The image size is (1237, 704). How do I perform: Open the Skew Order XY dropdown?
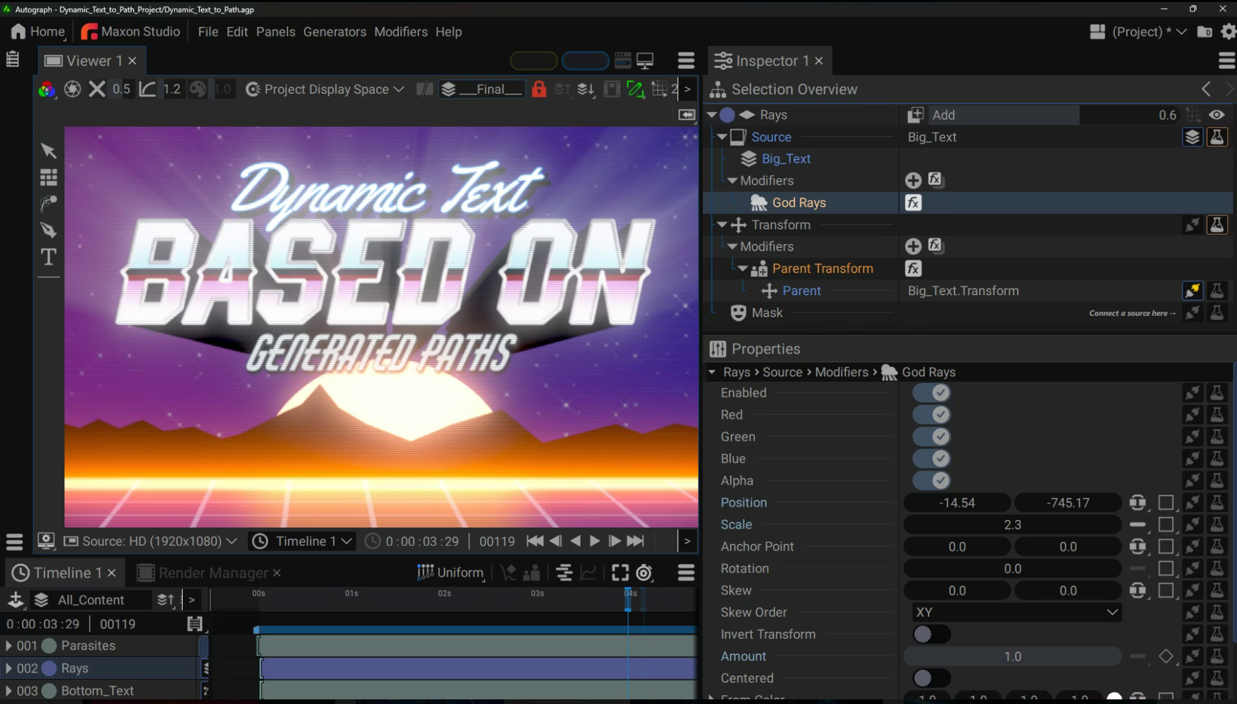[1015, 612]
